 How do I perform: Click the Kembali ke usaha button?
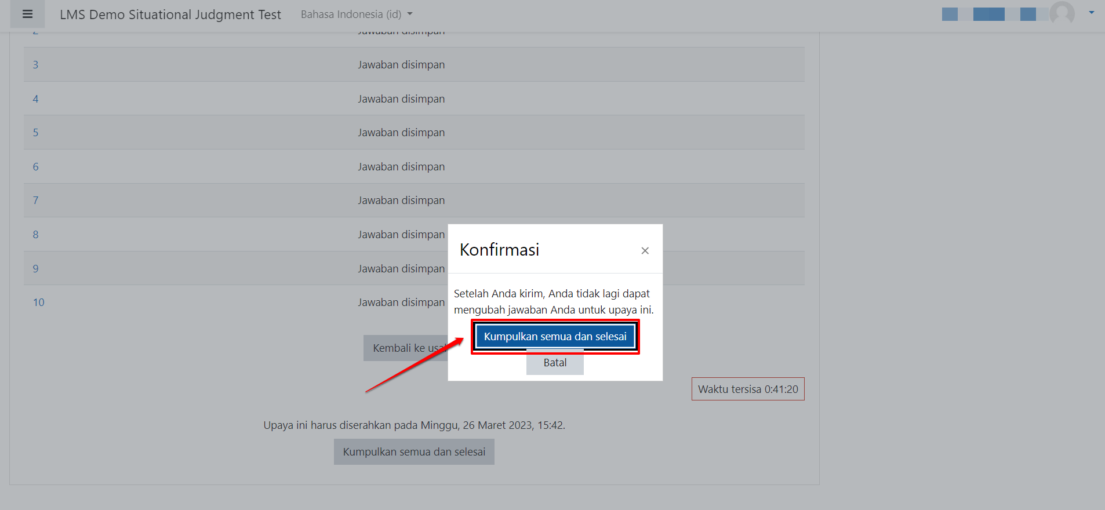[x=406, y=348]
